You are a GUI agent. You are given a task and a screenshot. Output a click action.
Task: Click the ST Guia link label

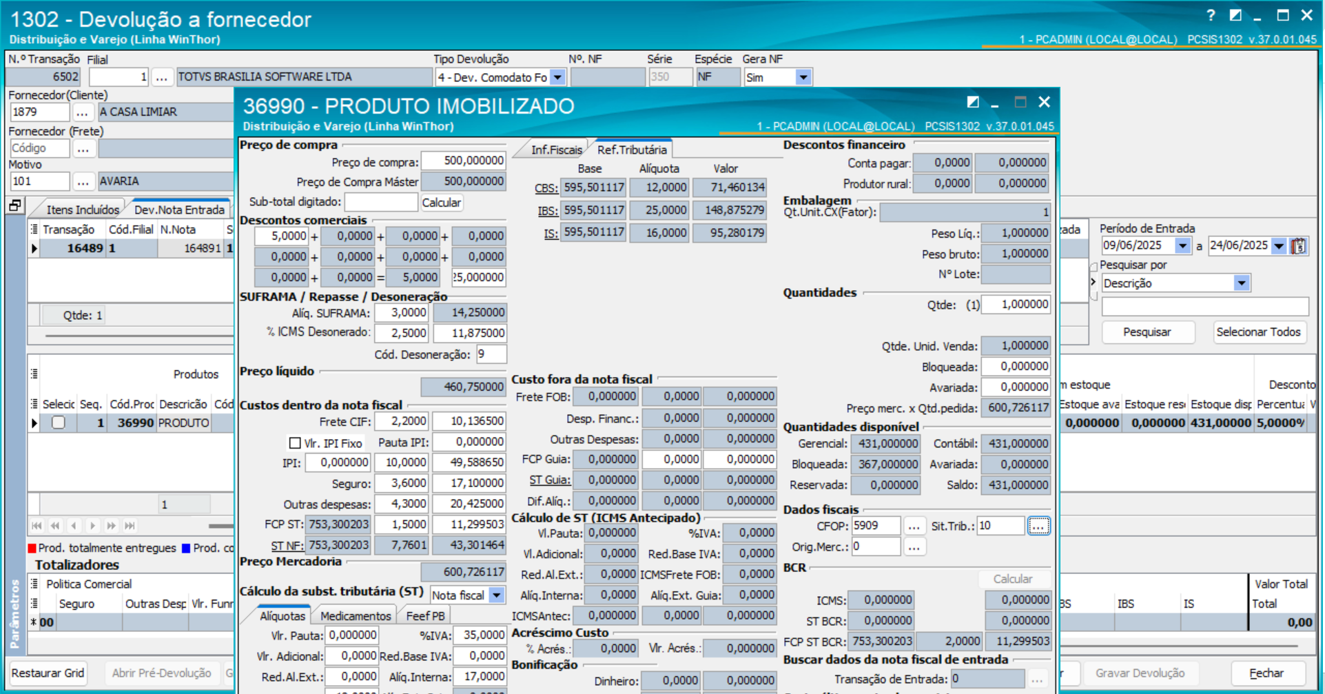click(549, 480)
